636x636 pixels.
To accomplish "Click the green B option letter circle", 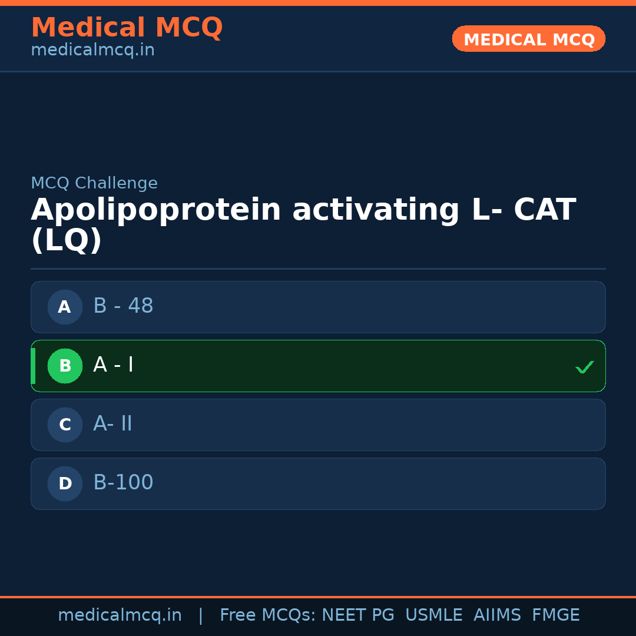I will coord(65,366).
